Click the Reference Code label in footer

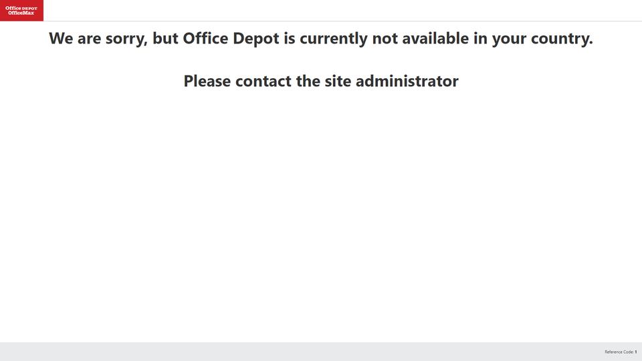tap(619, 352)
